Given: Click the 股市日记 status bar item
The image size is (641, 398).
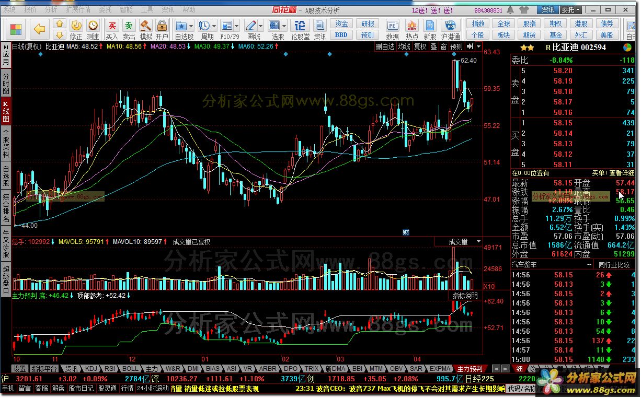Looking at the screenshot, I should point(81,389).
